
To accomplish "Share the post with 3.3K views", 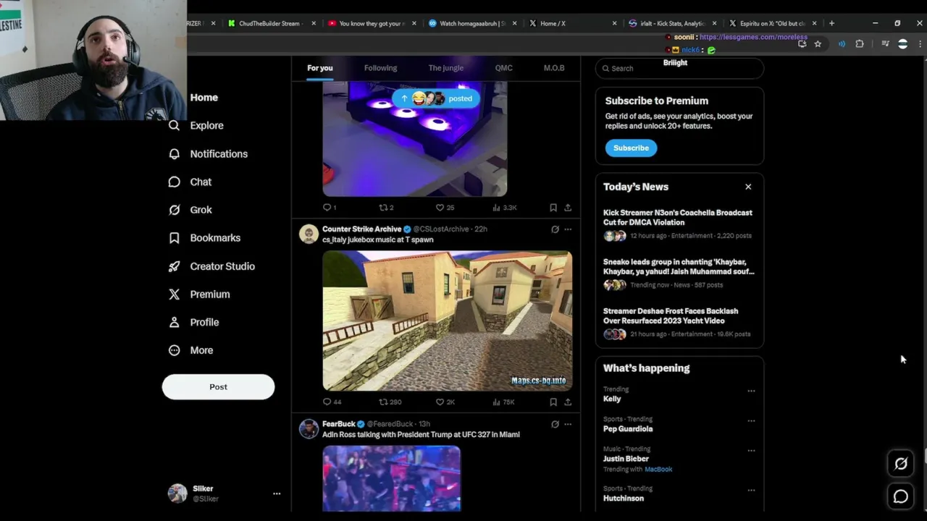I will (568, 208).
